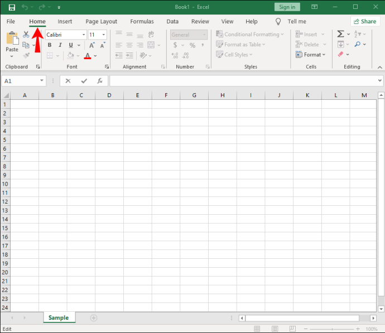This screenshot has height=333, width=385.
Task: Click the zoom slider in status bar
Action: point(332,329)
